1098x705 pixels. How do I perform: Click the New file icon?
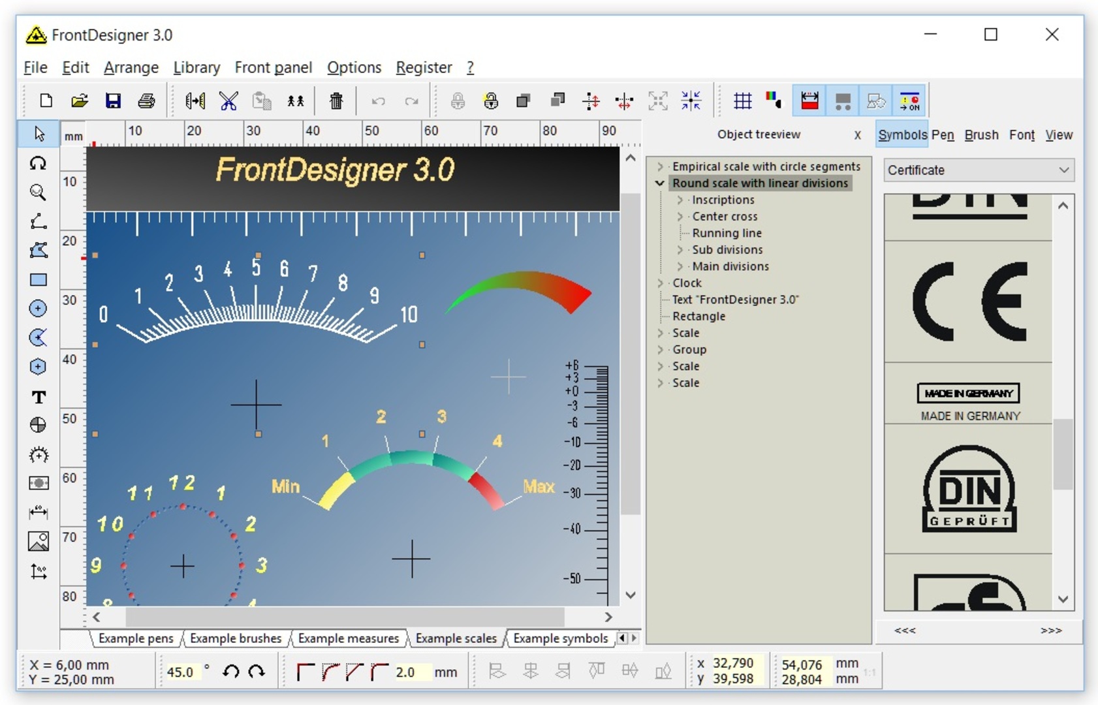pos(46,101)
